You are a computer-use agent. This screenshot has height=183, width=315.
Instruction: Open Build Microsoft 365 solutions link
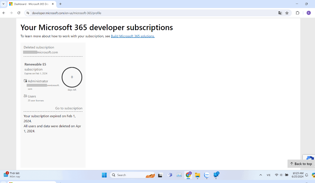133,36
